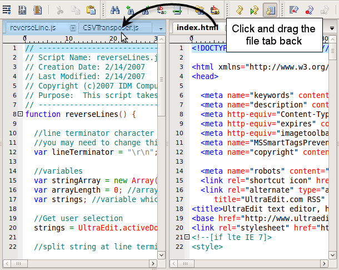
Task: Click '// Script Name: reverseLines.j' comment line
Action: click(91, 57)
